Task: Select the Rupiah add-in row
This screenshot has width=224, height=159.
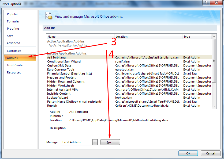Action: (x=129, y=106)
